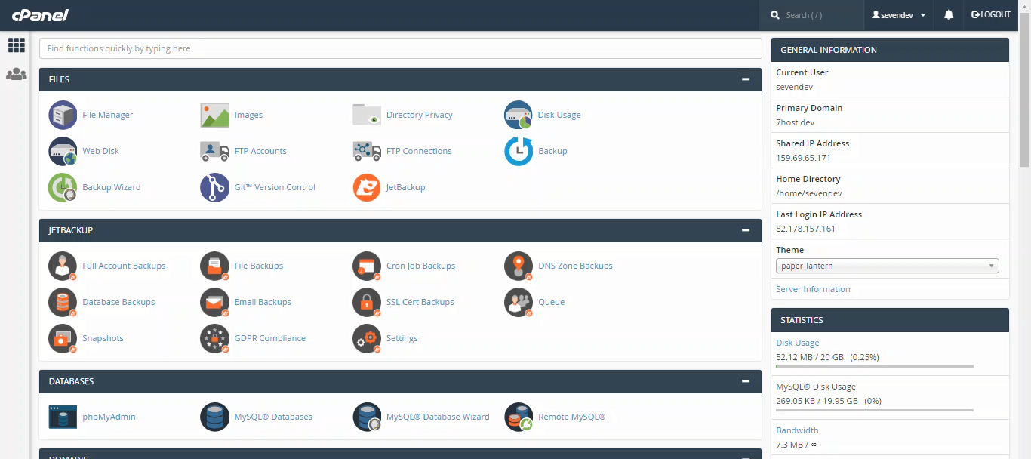The image size is (1031, 459).
Task: Click the Cron Job Backups icon
Action: tap(367, 266)
